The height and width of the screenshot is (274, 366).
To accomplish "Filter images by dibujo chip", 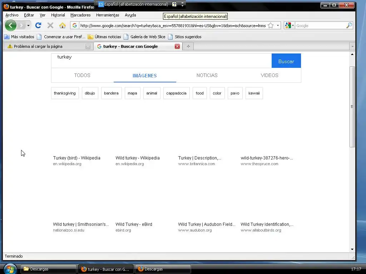I will point(90,93).
